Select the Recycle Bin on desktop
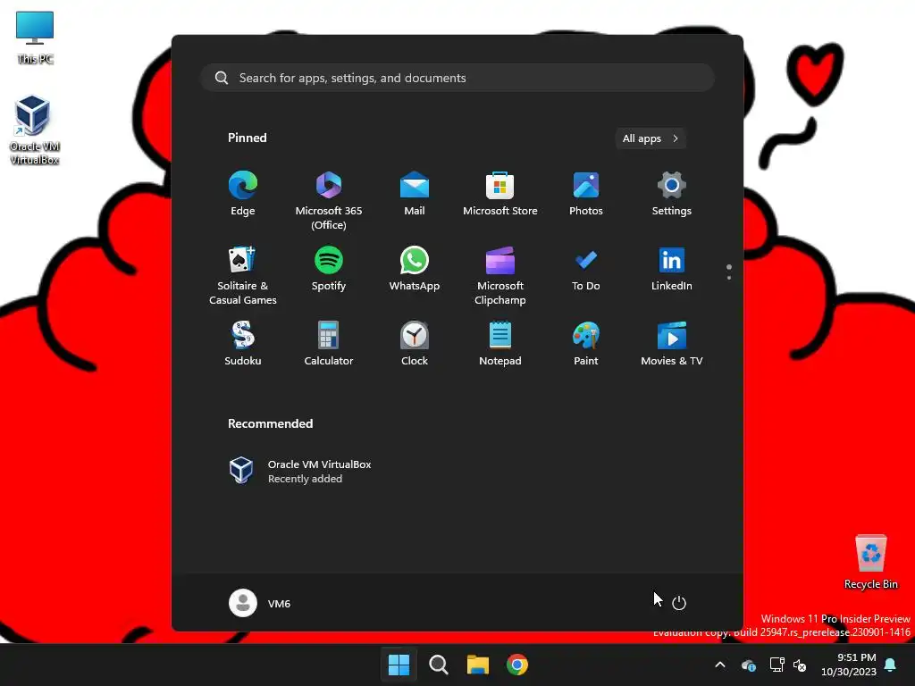 click(x=870, y=561)
